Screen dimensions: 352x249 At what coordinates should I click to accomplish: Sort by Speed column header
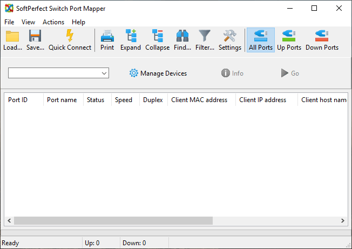[125, 100]
